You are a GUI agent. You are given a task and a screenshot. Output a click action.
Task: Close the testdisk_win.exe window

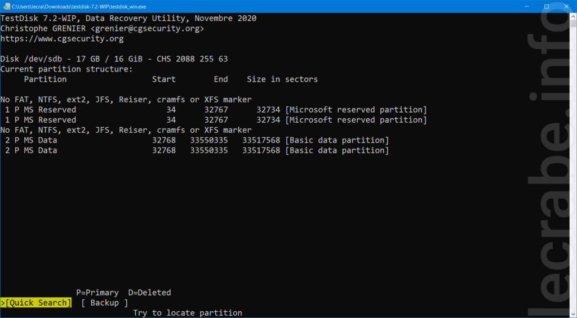click(566, 6)
